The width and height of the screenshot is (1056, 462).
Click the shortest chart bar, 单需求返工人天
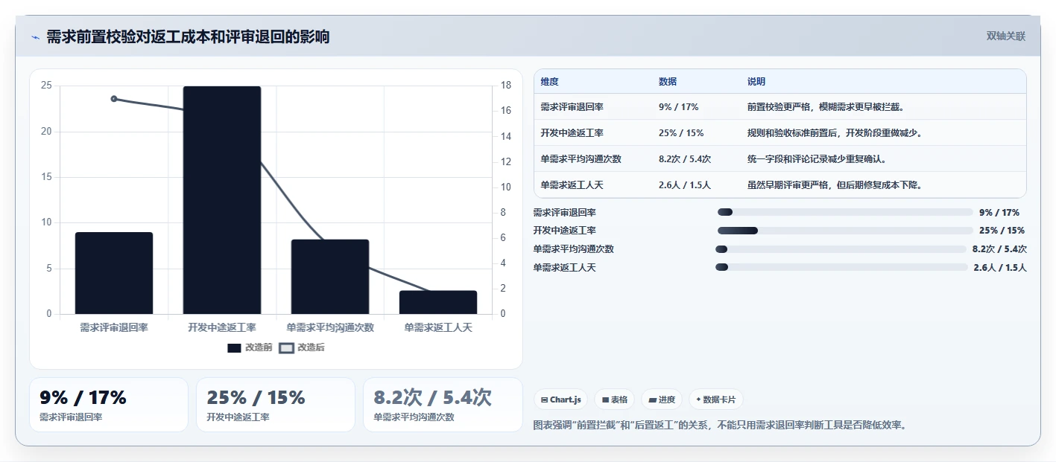(438, 302)
